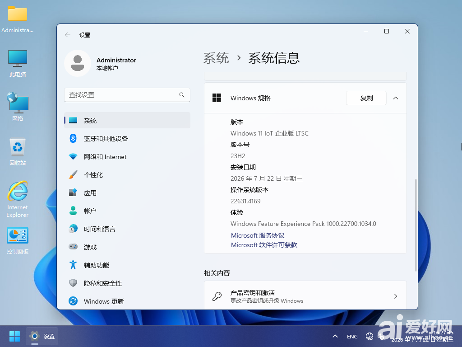The width and height of the screenshot is (462, 347).
Task: Close the Settings window
Action: click(407, 31)
